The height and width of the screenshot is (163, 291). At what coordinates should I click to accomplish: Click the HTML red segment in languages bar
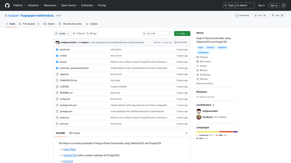pyautogui.click(x=226, y=132)
